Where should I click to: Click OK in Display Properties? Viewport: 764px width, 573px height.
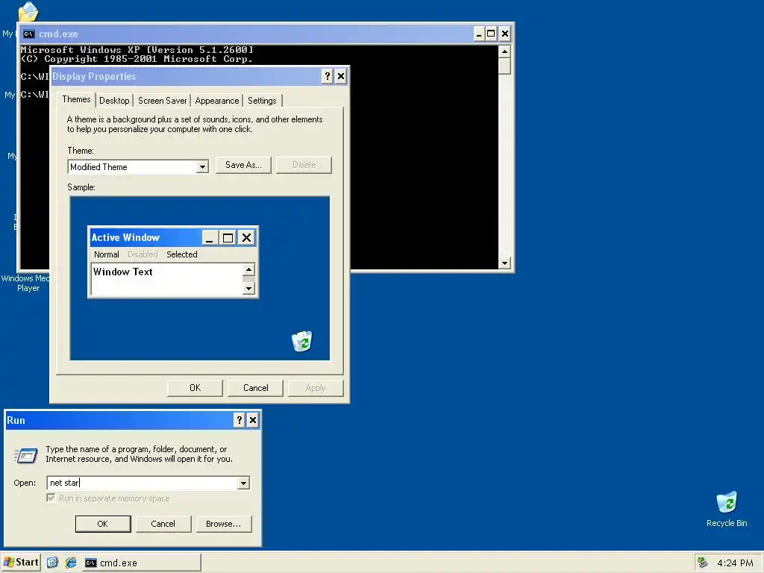pos(195,388)
